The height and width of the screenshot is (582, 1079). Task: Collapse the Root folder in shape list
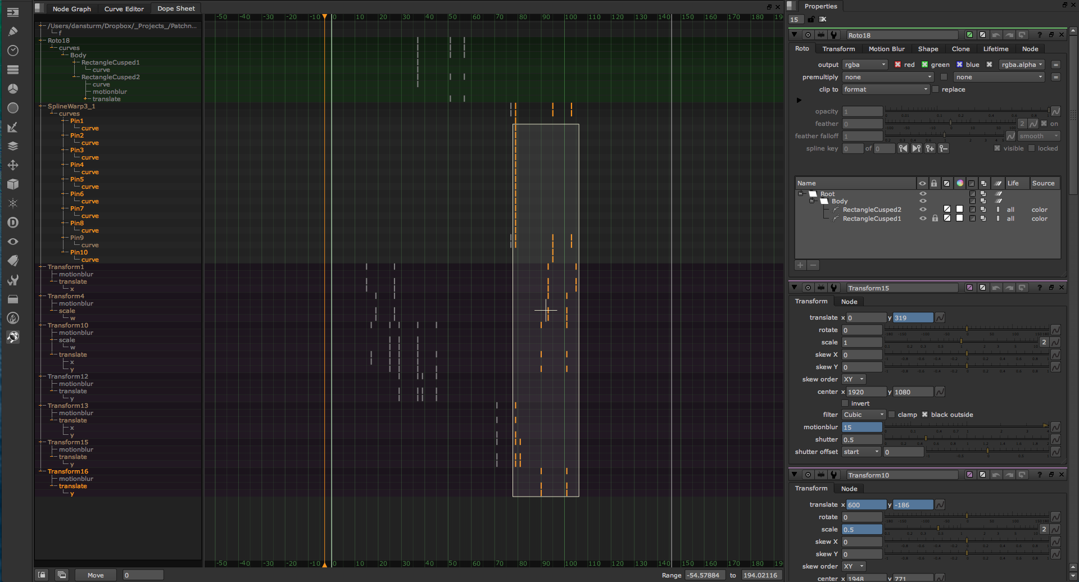(801, 194)
